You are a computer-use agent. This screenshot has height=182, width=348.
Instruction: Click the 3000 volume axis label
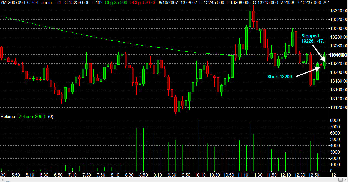point(335,152)
